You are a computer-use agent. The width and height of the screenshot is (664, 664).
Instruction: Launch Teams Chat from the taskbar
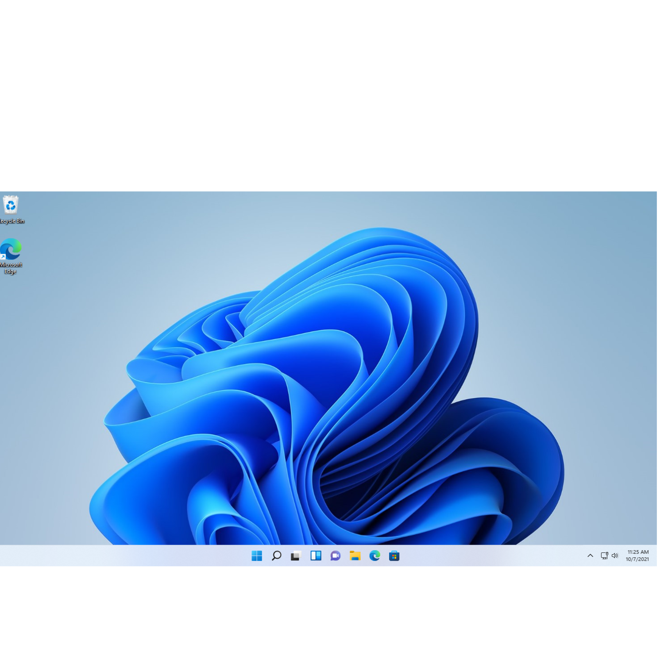coord(336,556)
